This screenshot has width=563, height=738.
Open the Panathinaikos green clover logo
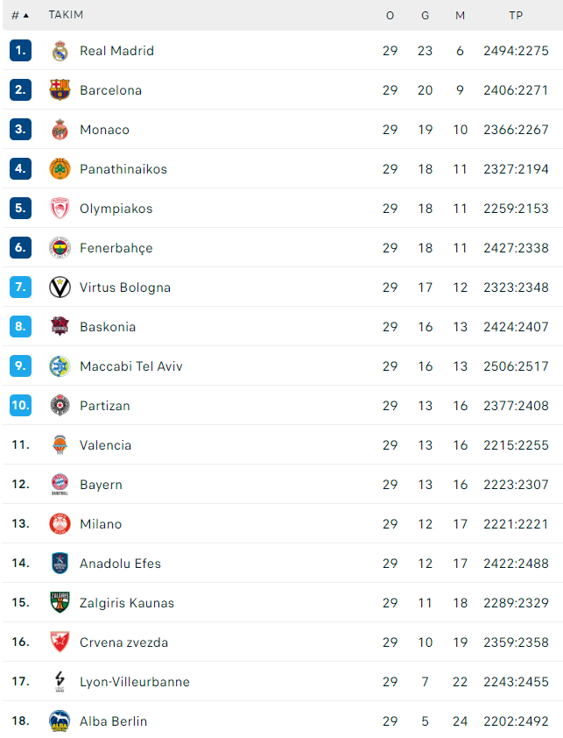[x=60, y=169]
